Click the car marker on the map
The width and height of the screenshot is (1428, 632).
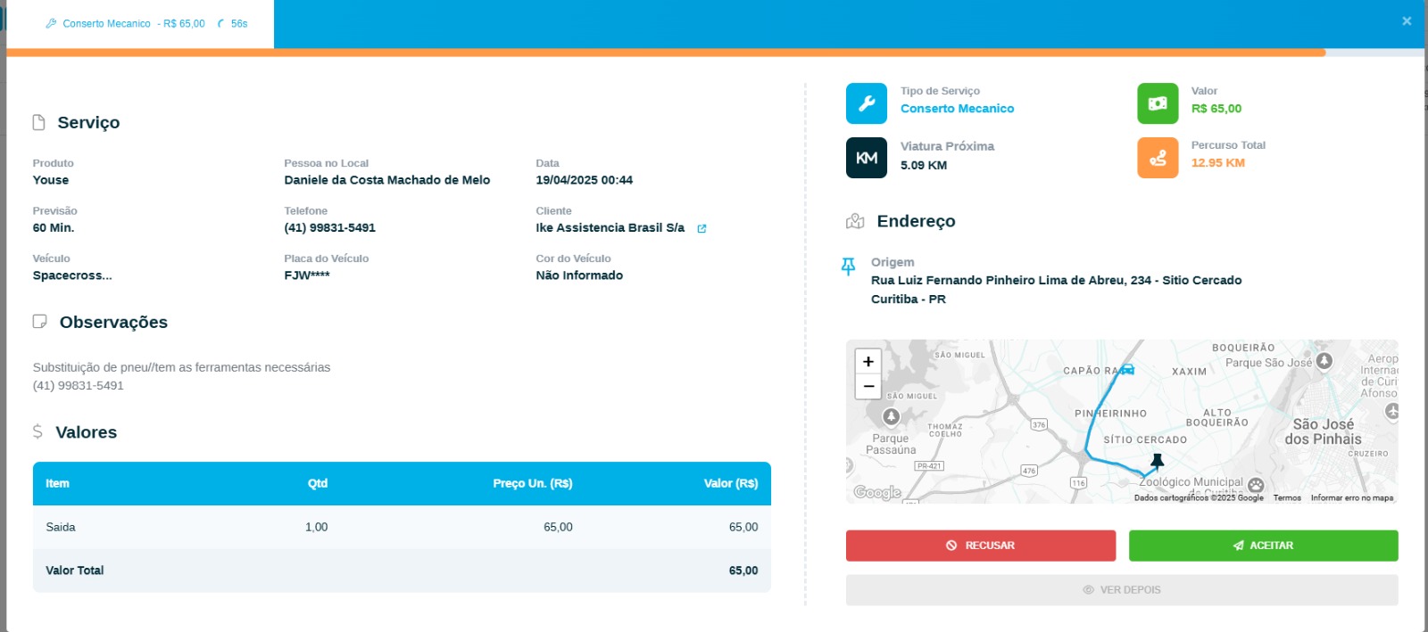(1127, 369)
